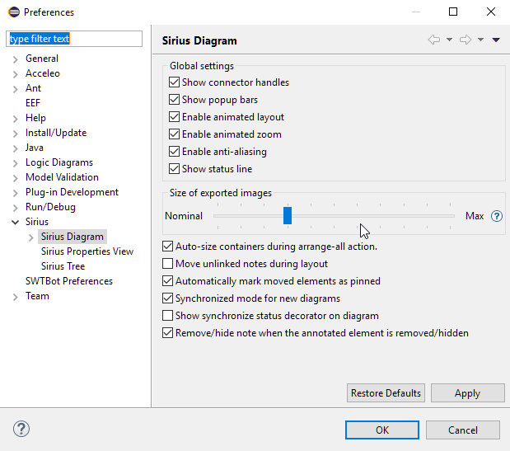Click the Restore Defaults button
The image size is (510, 451).
pos(386,393)
